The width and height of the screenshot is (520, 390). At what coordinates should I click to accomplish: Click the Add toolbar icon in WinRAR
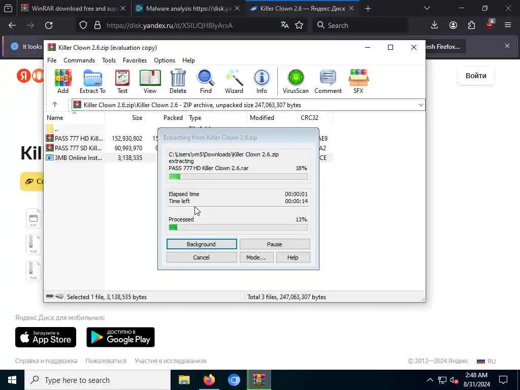(x=63, y=81)
